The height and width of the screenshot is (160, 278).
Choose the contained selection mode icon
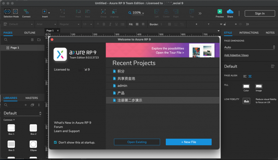click(16, 12)
